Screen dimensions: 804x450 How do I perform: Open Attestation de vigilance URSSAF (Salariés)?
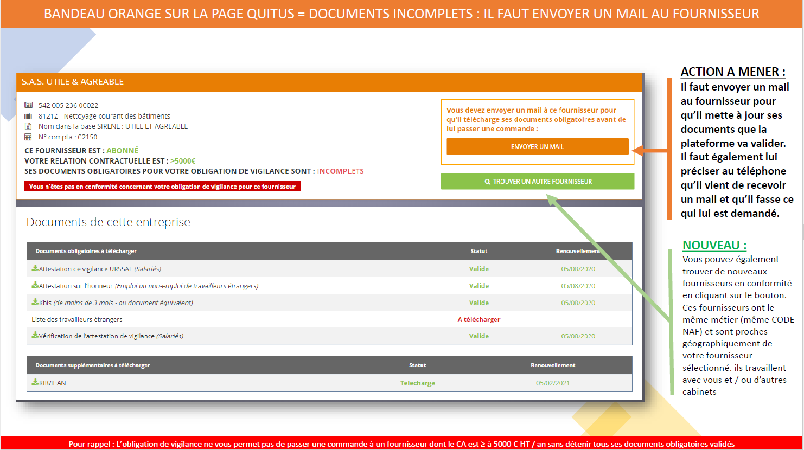click(100, 269)
